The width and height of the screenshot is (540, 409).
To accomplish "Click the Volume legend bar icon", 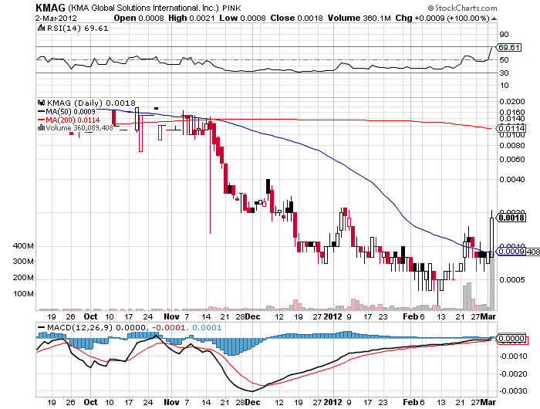I will pyautogui.click(x=41, y=127).
